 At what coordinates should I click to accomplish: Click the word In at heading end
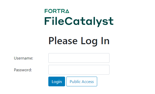105,41
